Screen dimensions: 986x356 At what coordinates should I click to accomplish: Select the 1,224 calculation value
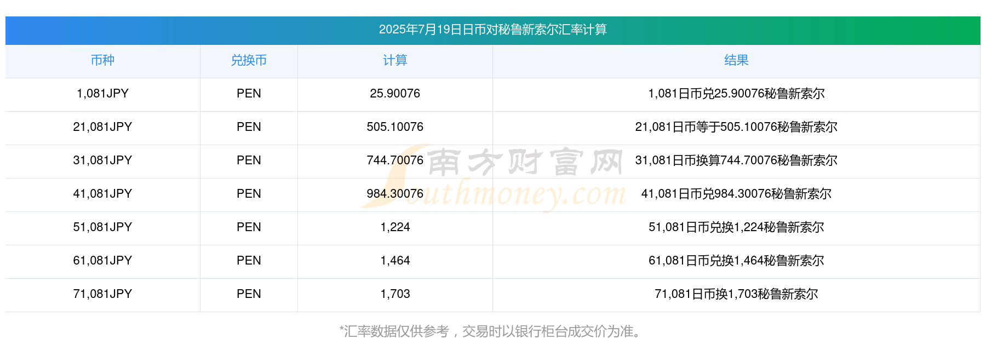395,227
